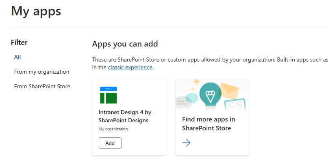Open Intranet Design 4 by SharePoint Designs title
This screenshot has height=168, width=328.
125,116
